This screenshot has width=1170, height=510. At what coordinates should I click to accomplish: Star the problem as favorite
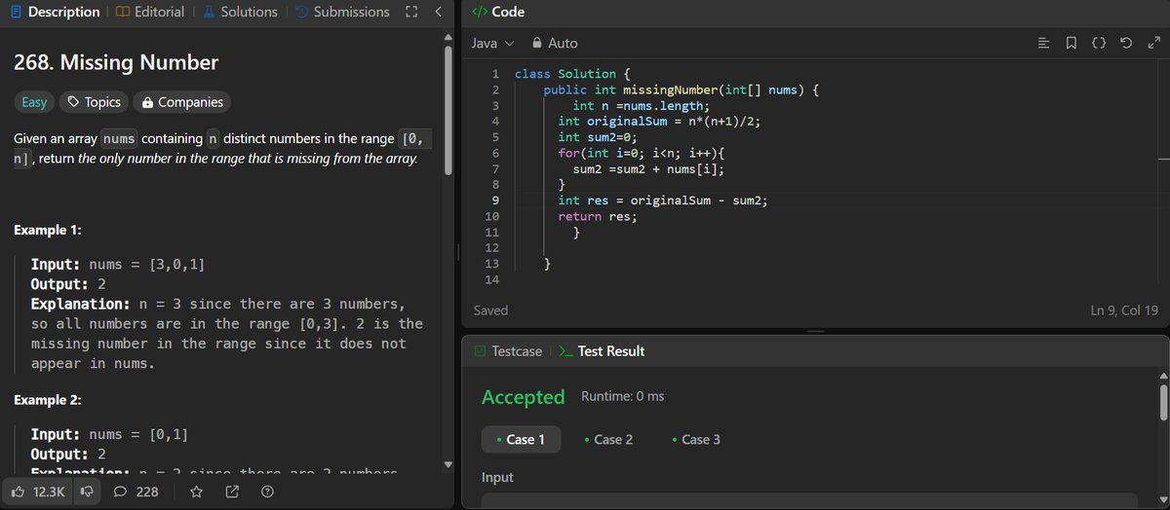196,492
